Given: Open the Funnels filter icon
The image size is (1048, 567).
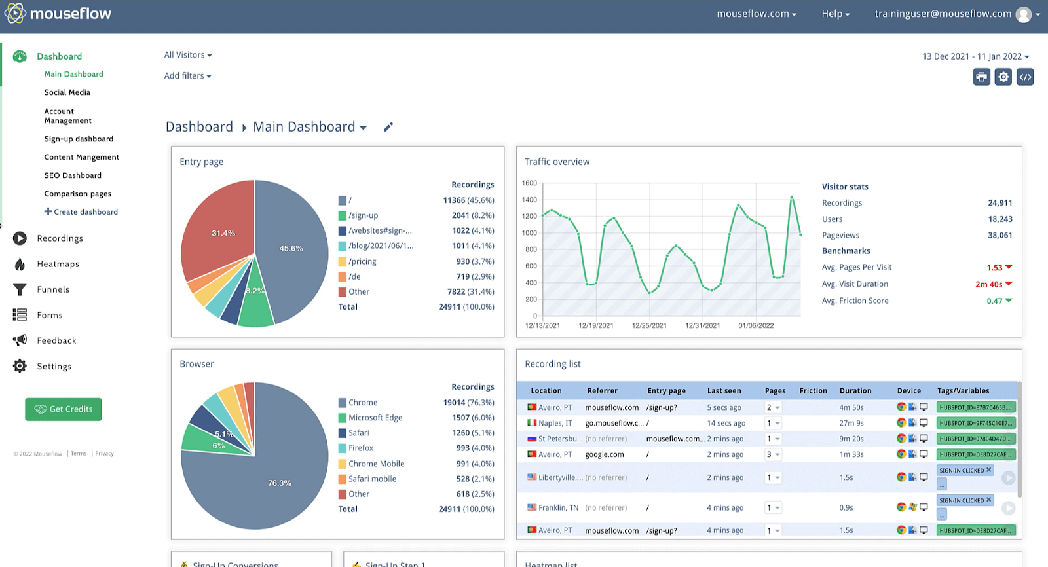Looking at the screenshot, I should click(20, 289).
